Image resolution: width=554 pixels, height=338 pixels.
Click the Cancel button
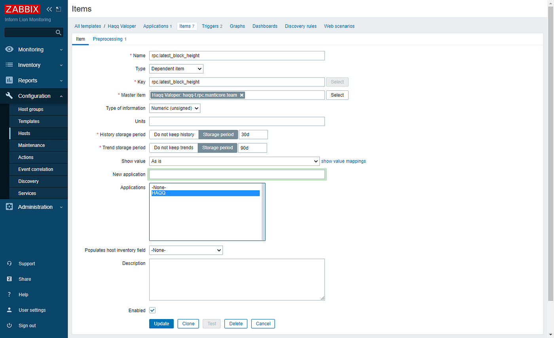tap(263, 324)
